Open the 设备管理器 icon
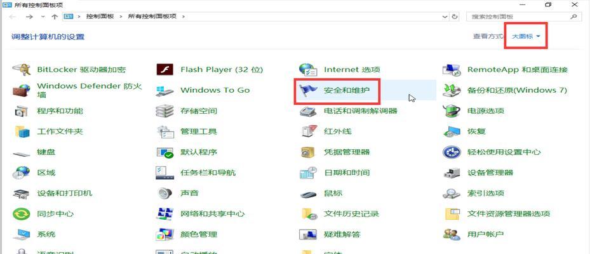The width and height of the screenshot is (590, 254). 452,173
